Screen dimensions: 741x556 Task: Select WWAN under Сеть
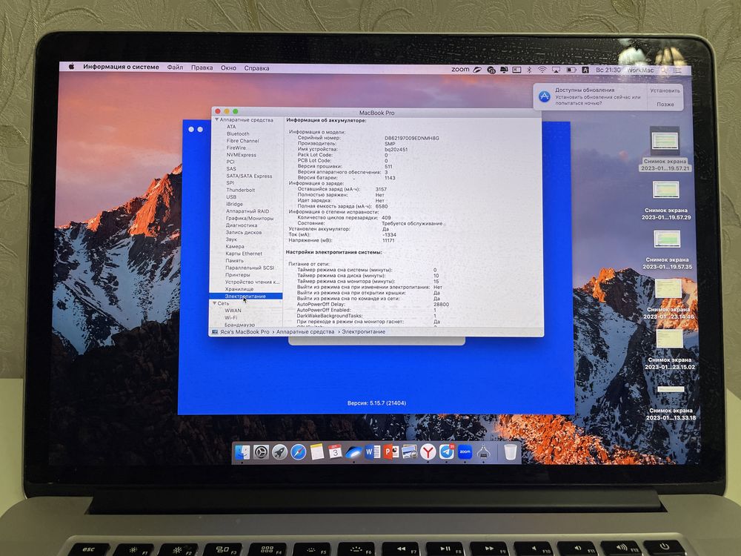tap(233, 311)
